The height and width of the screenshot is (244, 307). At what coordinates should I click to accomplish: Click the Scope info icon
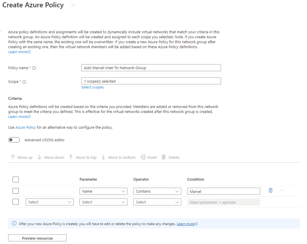point(24,82)
